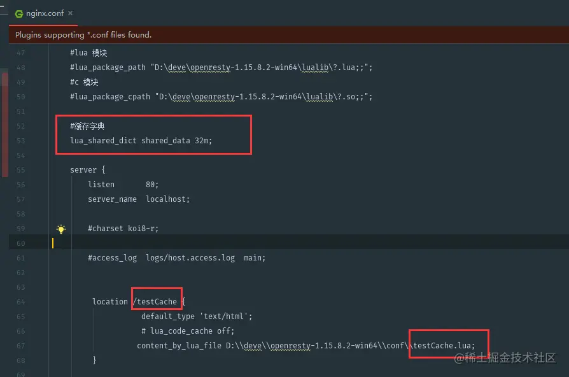
Task: Click the 'server_name localhost;' line
Action: (139, 199)
